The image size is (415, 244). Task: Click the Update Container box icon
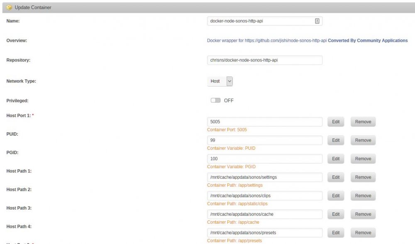pyautogui.click(x=9, y=7)
